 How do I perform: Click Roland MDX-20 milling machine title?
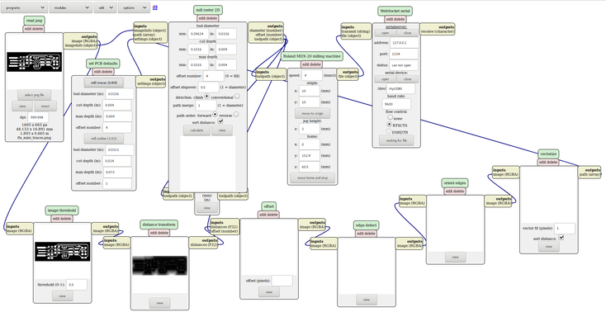tap(311, 56)
